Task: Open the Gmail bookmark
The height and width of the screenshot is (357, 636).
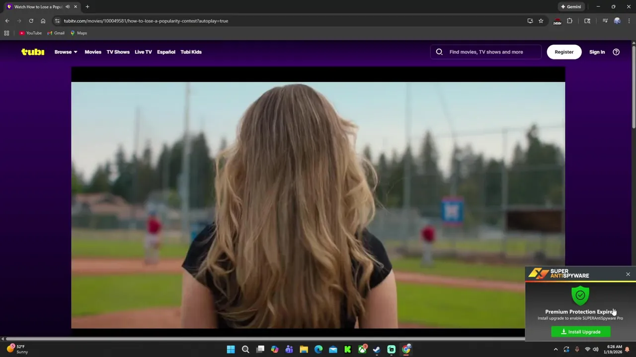Action: coord(56,33)
